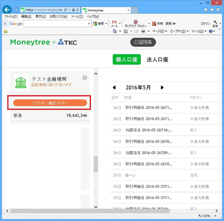Viewport: 224px width, 221px height.
Task: Click the horizontal scrollbar left arrow
Action: 7,211
